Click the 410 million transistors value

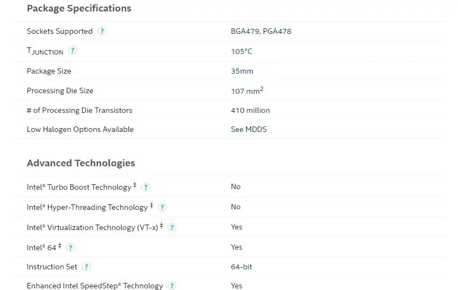[250, 111]
